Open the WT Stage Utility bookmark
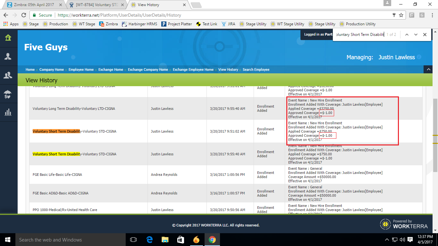 [287, 24]
